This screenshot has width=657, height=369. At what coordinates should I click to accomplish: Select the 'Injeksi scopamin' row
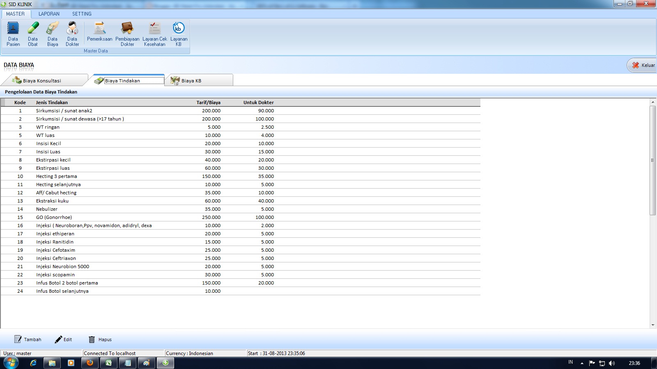tap(240, 275)
